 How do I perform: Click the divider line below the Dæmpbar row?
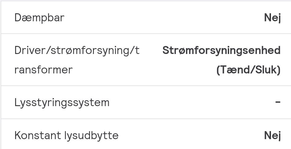pyautogui.click(x=146, y=34)
